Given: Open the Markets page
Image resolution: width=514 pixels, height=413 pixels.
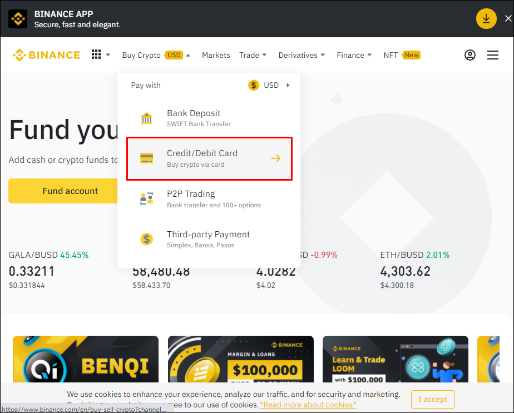Looking at the screenshot, I should coord(216,55).
